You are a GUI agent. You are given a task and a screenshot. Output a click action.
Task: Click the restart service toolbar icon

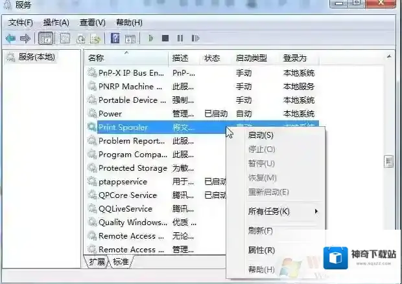194,39
